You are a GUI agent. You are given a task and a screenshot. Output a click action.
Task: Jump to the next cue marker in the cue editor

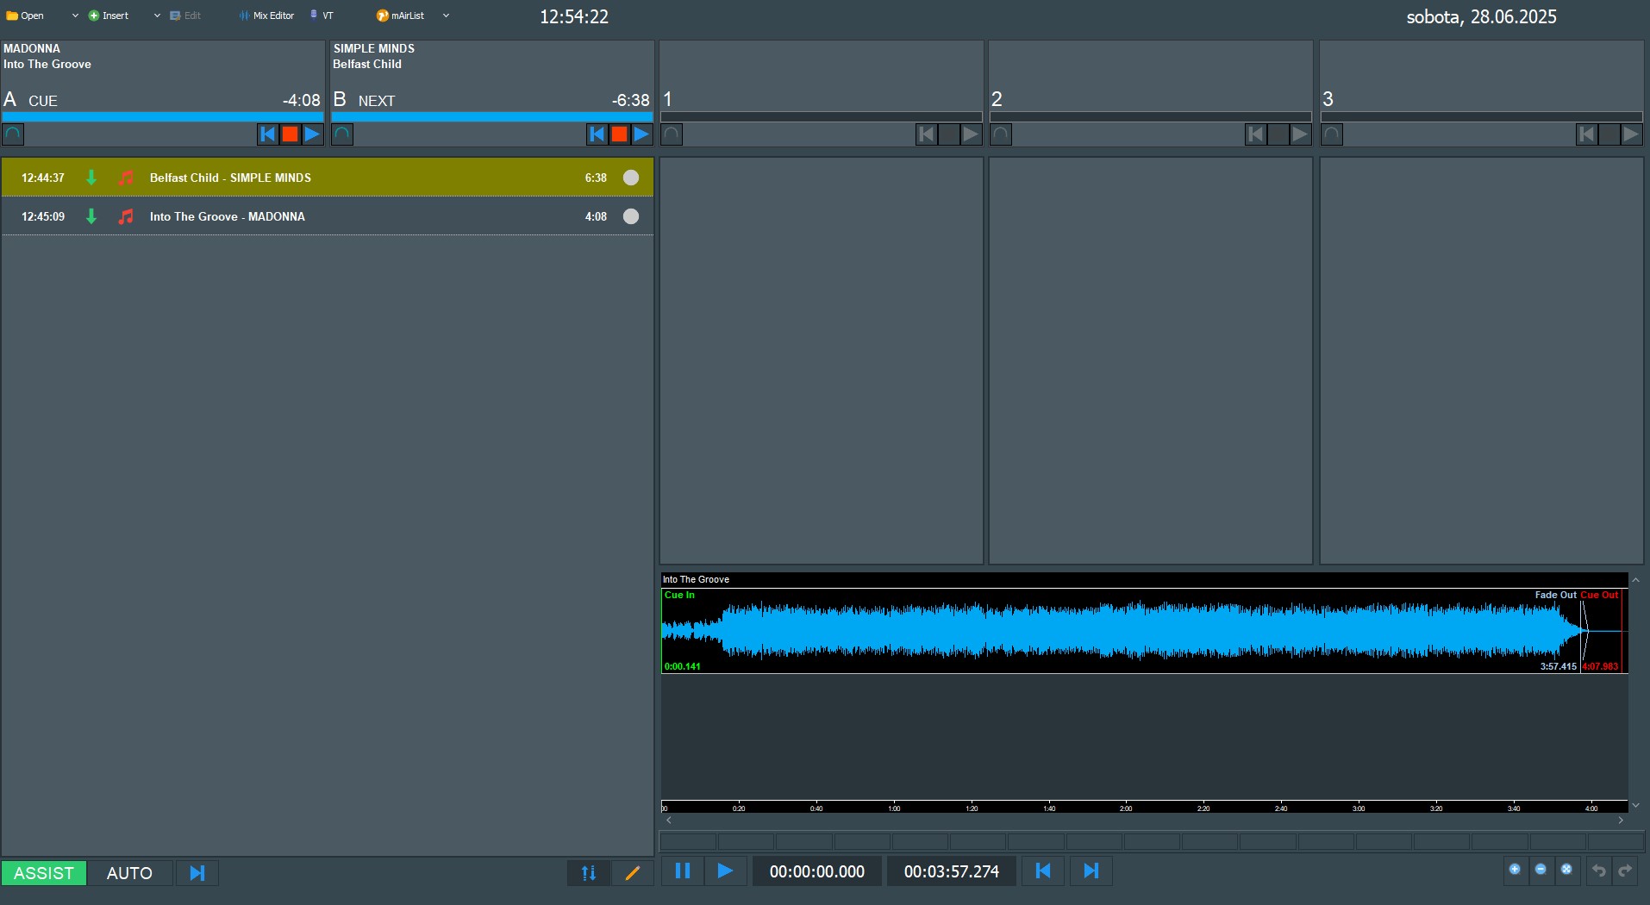[1091, 871]
